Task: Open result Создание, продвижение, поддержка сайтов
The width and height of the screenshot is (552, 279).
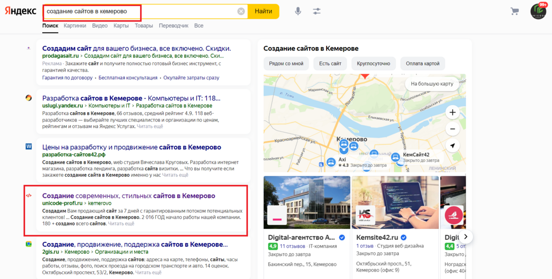Action: (x=135, y=244)
